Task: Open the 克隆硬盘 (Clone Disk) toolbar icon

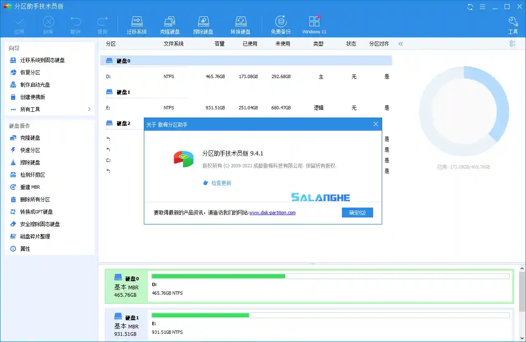Action: click(170, 23)
